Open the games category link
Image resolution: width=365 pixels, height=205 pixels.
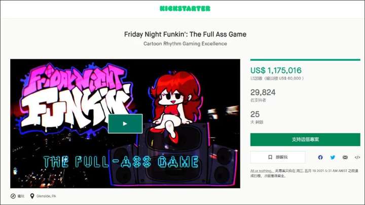(x=21, y=196)
